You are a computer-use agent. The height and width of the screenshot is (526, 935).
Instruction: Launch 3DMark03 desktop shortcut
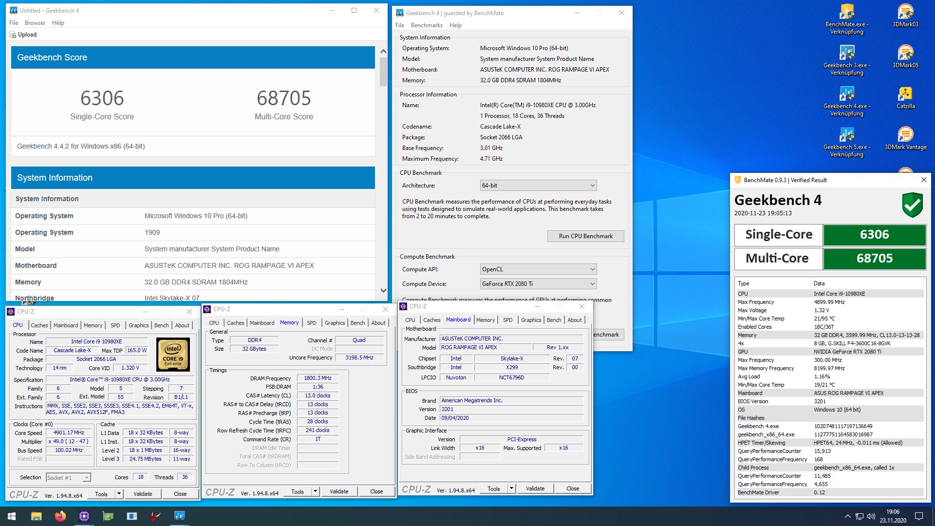point(905,16)
